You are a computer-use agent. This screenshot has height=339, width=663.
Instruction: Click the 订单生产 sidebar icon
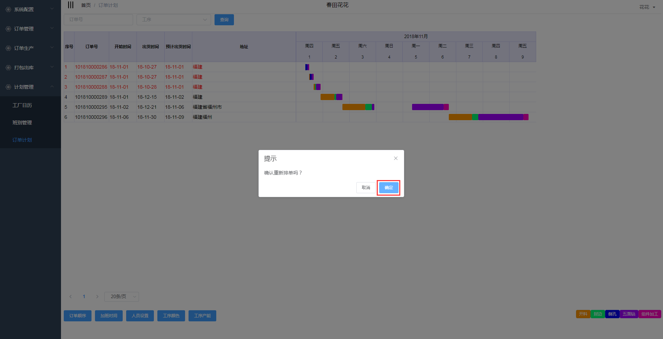click(8, 48)
